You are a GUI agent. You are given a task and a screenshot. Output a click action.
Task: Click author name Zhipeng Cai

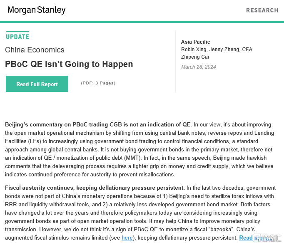tap(195, 57)
